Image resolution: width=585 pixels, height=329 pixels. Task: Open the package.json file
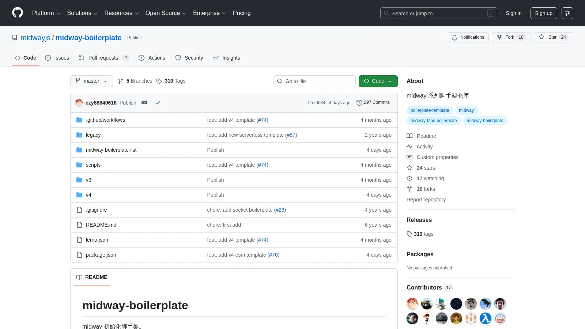pyautogui.click(x=101, y=255)
